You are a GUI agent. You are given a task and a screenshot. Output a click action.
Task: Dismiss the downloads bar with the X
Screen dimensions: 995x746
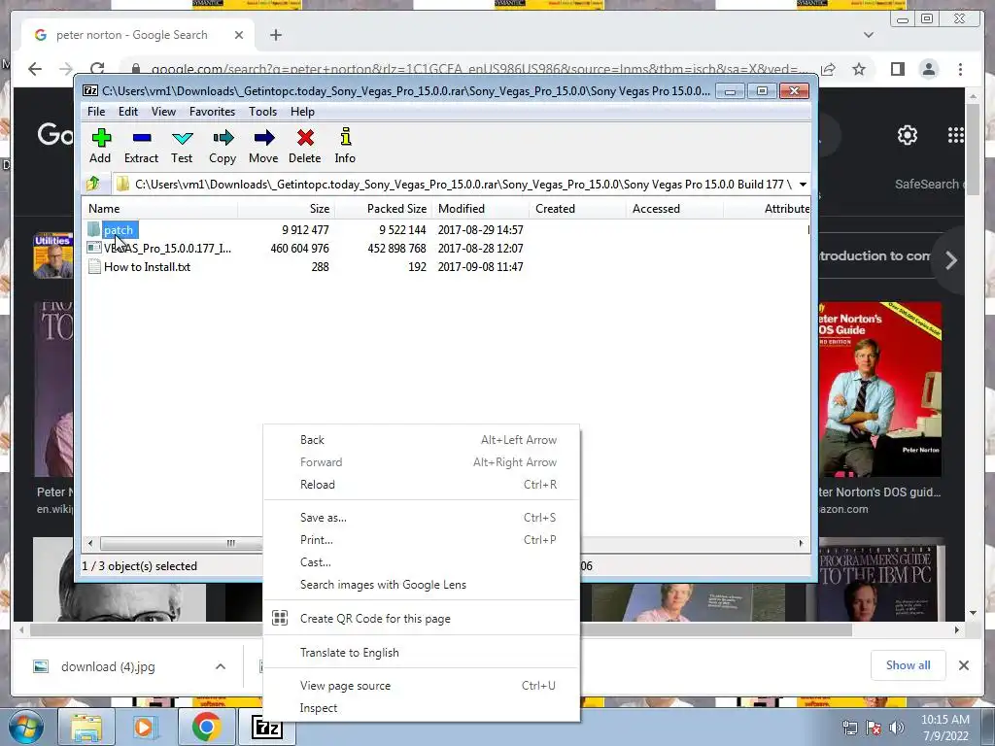pyautogui.click(x=964, y=665)
